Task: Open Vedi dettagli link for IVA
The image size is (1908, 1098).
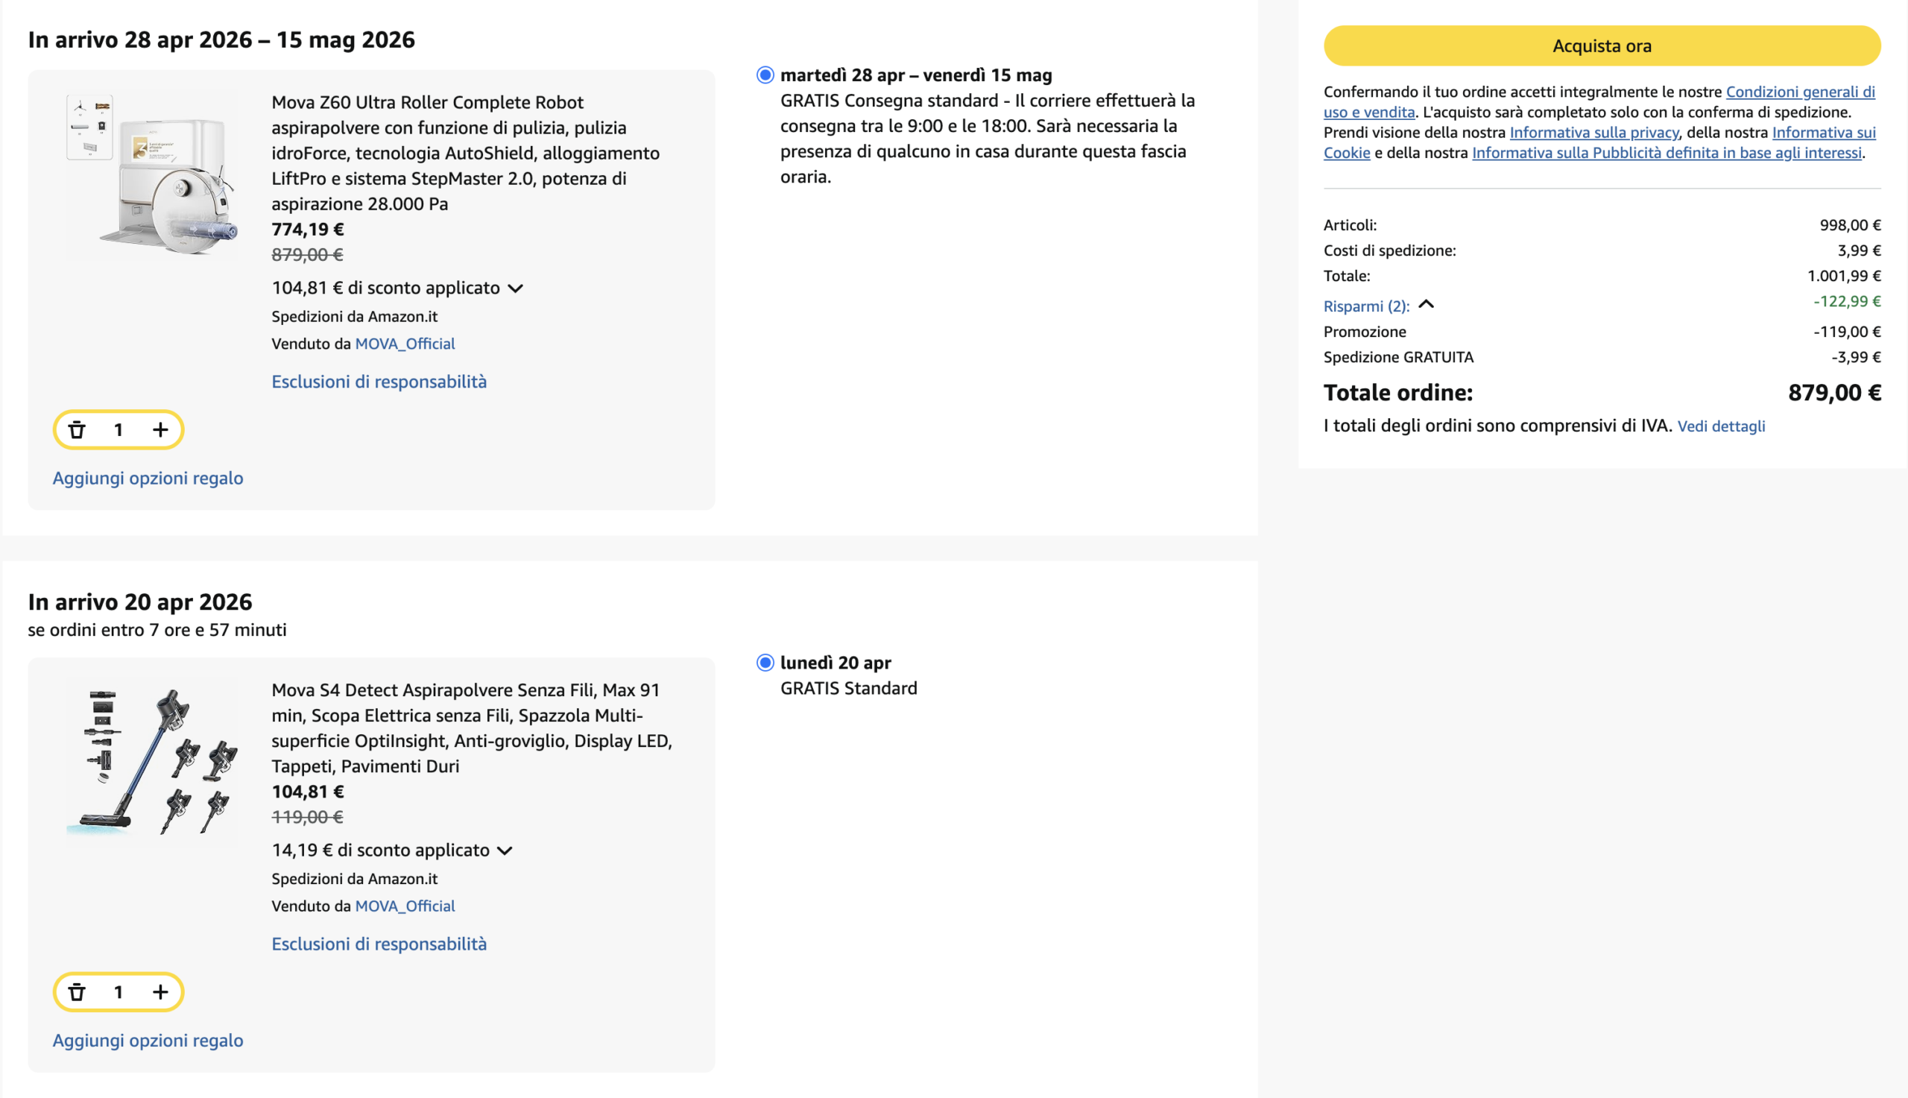Action: point(1720,426)
